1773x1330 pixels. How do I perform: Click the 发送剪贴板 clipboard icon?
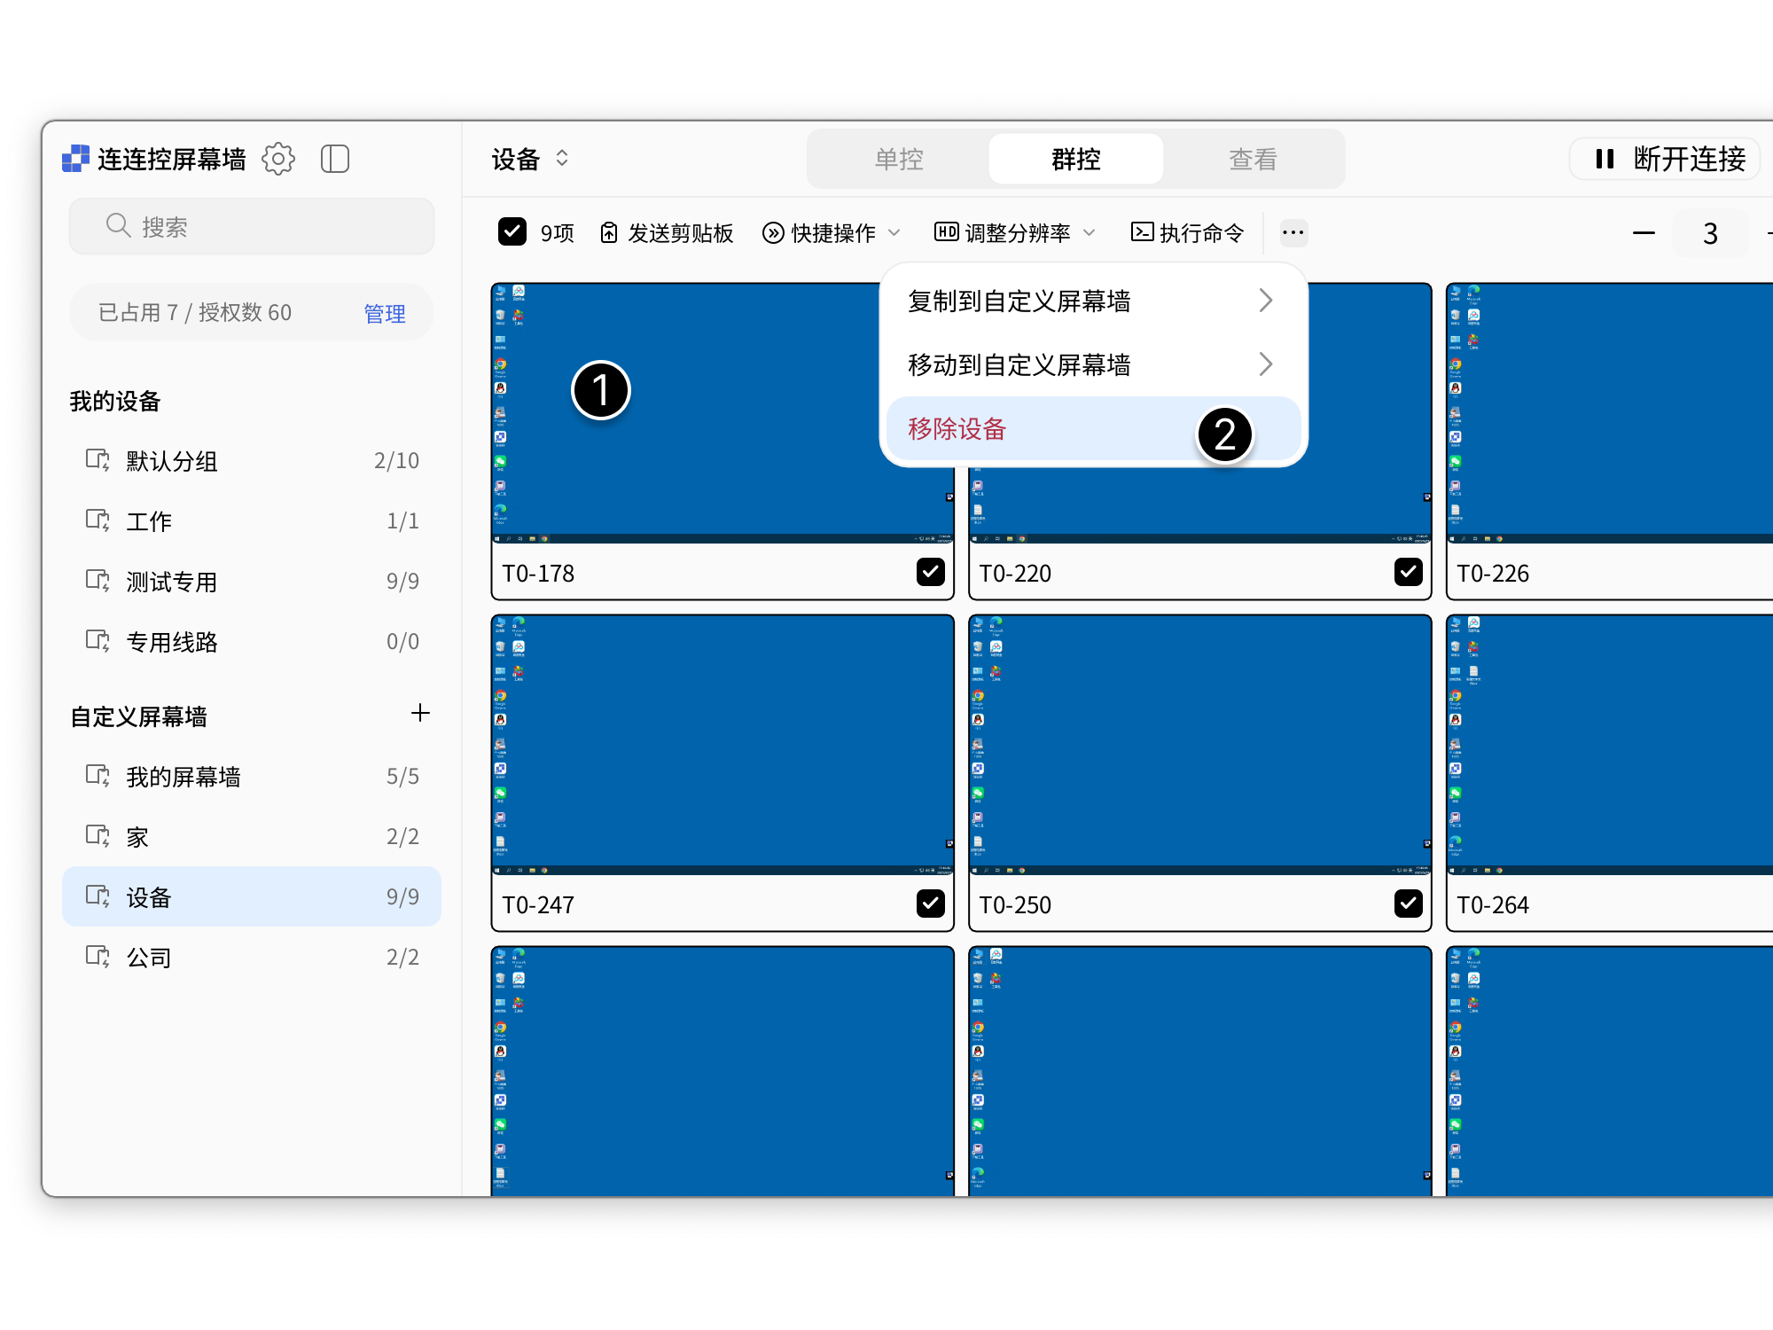point(608,232)
